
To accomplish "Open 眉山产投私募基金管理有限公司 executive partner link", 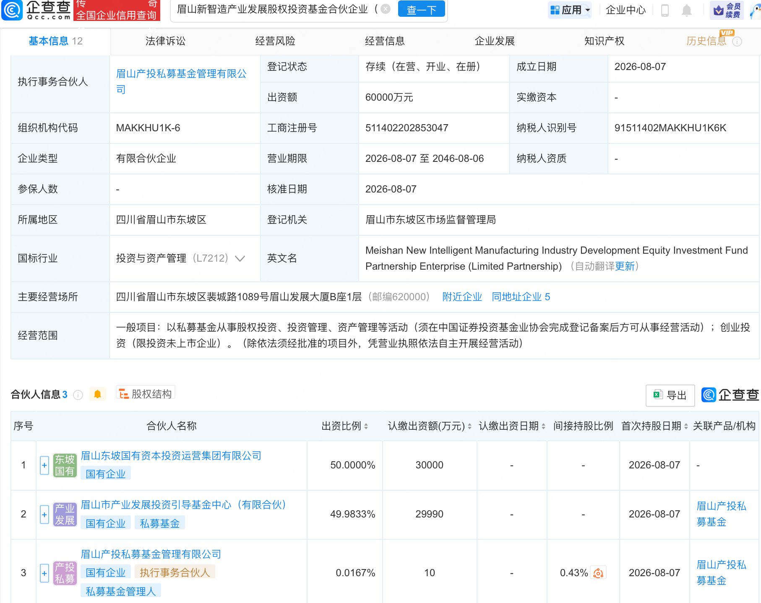I will coord(181,81).
